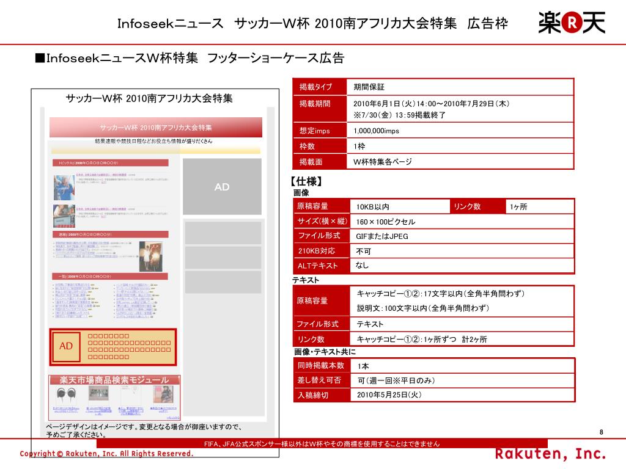
Task: Click the 可(週一回※平日のみ) value
Action: pyautogui.click(x=396, y=380)
